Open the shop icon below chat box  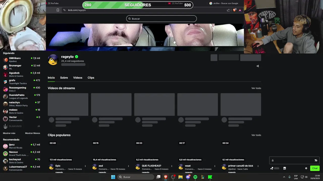(x=284, y=168)
